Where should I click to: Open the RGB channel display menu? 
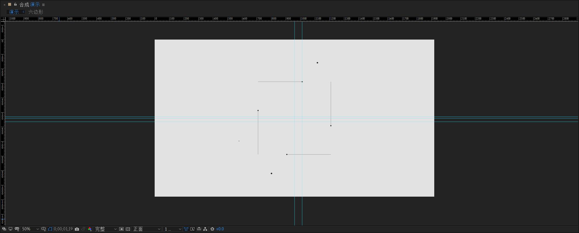pyautogui.click(x=90, y=229)
